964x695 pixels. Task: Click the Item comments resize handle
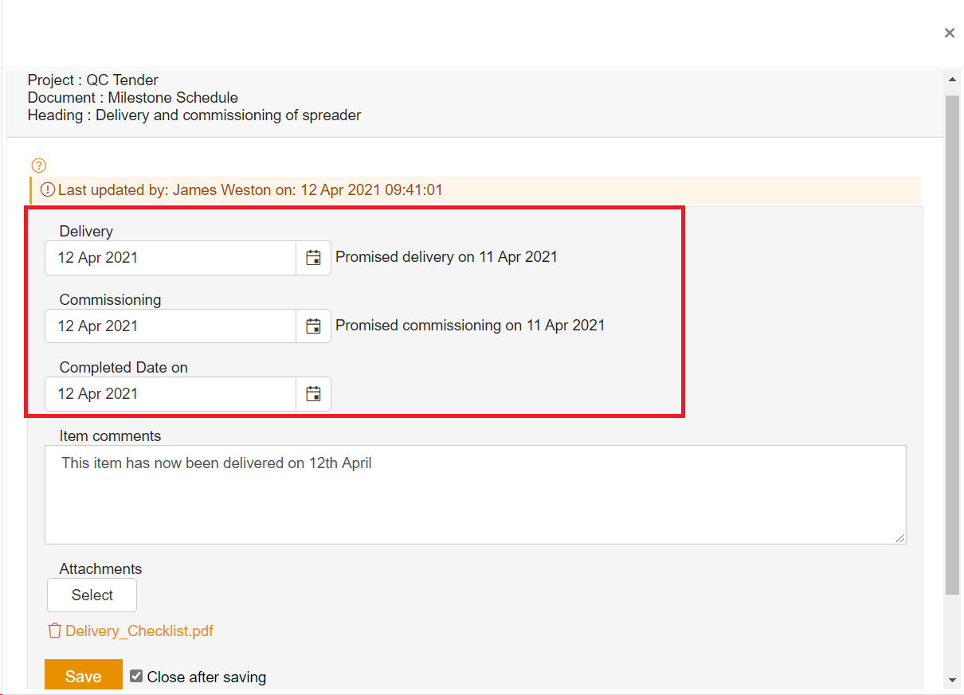tap(900, 539)
